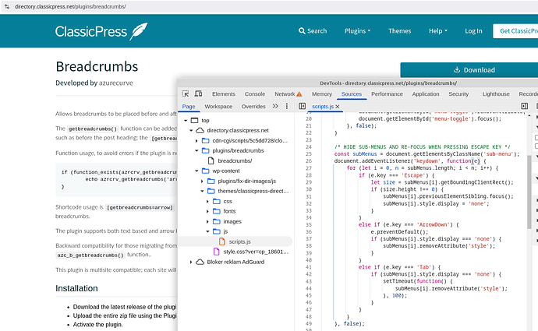The height and width of the screenshot is (331, 538).
Task: Collapse the plugins/breadcrumbs folder arrow
Action: point(196,151)
